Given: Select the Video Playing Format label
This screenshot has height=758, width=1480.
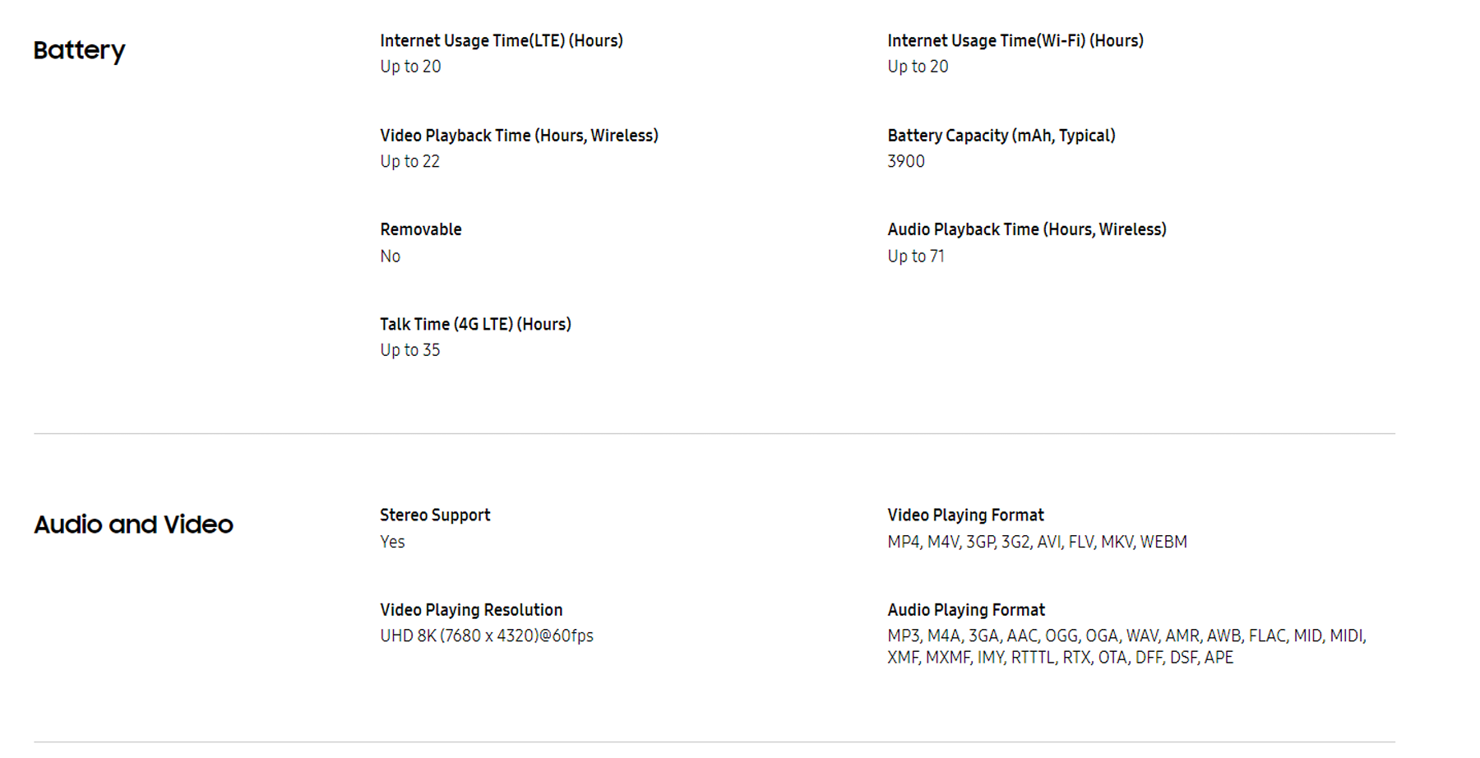Looking at the screenshot, I should coord(965,515).
